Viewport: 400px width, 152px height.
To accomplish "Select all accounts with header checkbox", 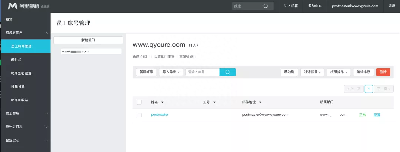I will tap(139, 102).
